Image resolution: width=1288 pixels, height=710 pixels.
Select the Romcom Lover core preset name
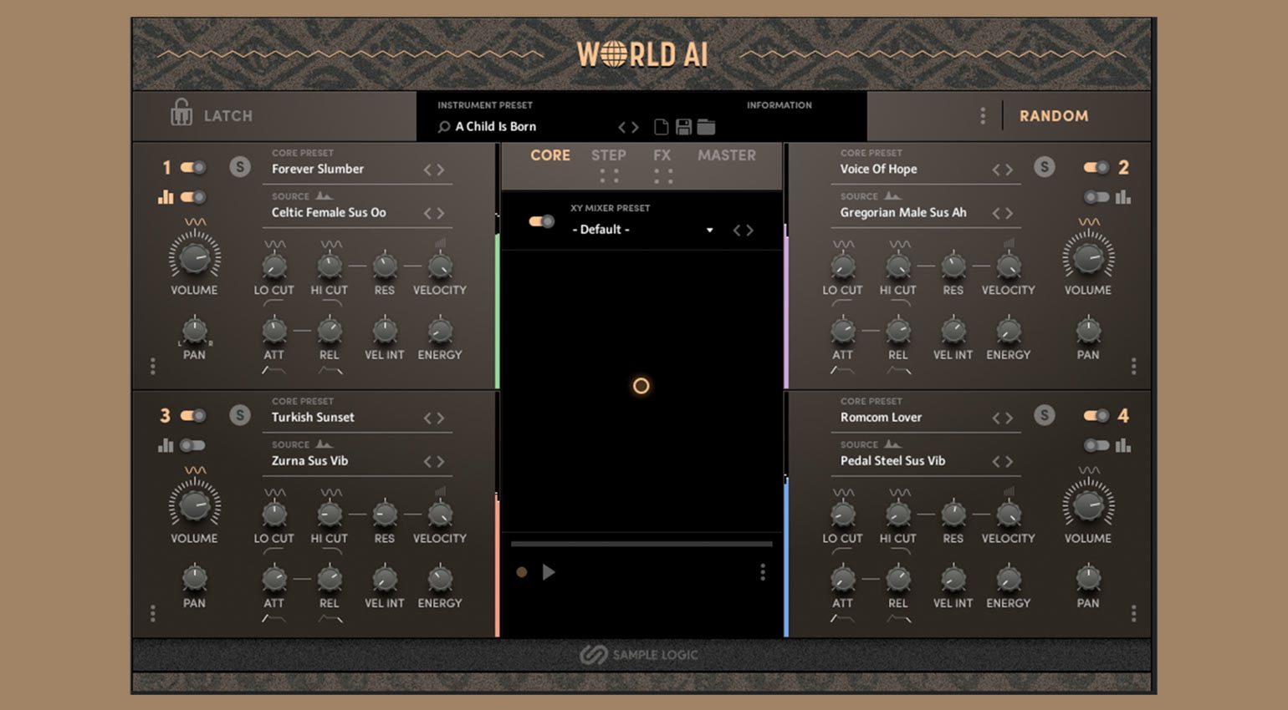(x=881, y=417)
